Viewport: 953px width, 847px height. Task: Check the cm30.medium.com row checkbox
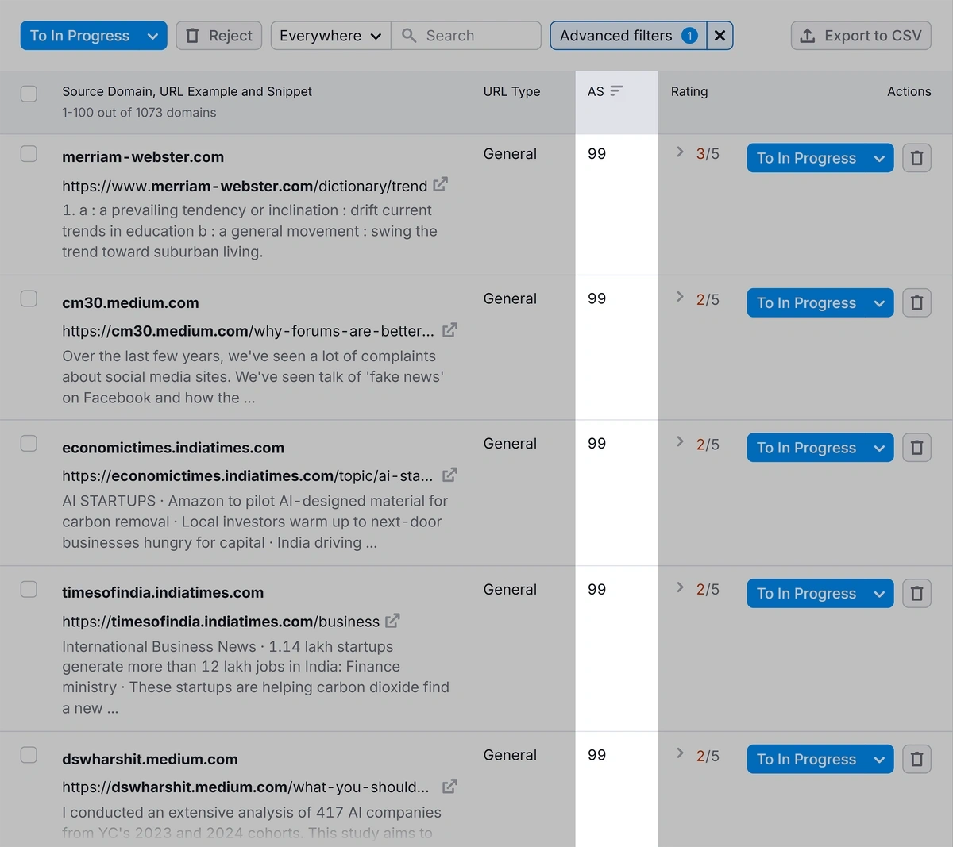pos(29,298)
